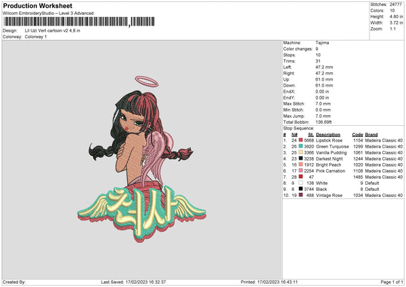Screen dimensions: 406x287
Task: Click 'Wilcom EmbroideryStudio – Level 3 Advanced' text
Action: pyautogui.click(x=48, y=14)
